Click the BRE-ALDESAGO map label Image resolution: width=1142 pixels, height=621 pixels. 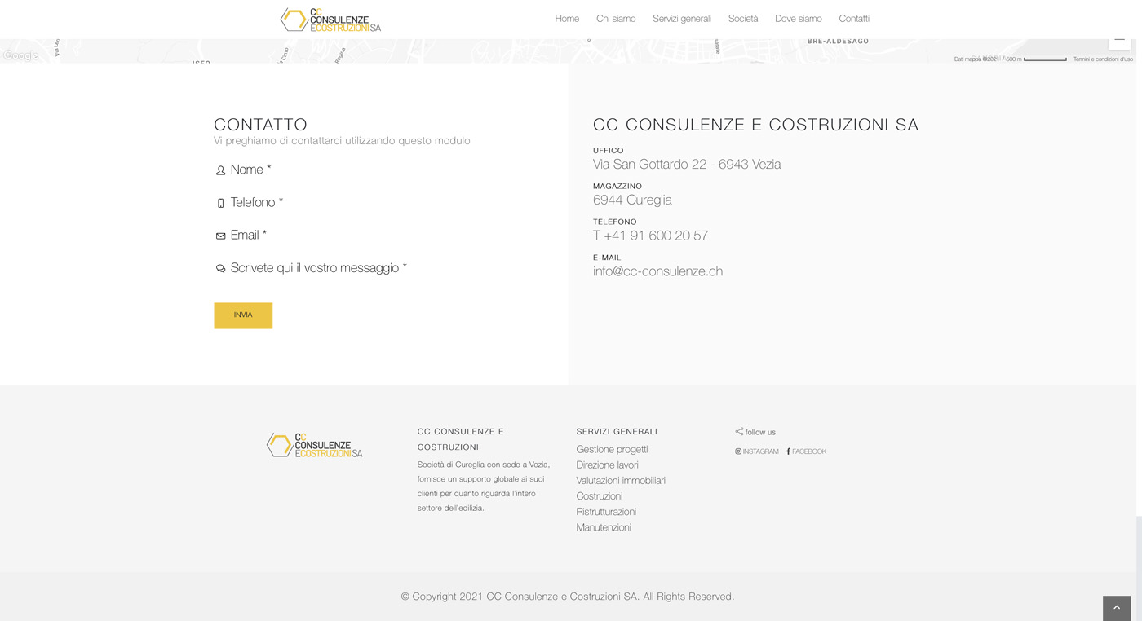pos(838,41)
